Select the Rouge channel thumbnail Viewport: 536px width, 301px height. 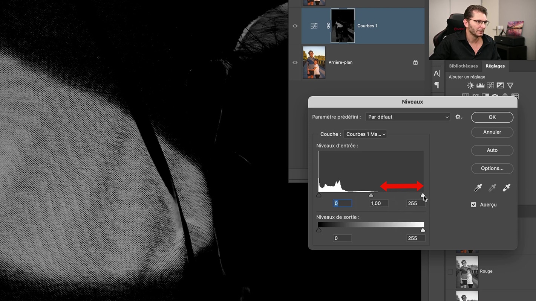(x=467, y=272)
